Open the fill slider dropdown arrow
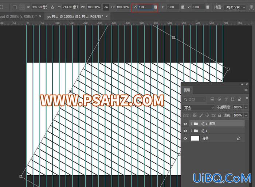Image resolution: width=255 pixels, height=187 pixels. coord(246,115)
